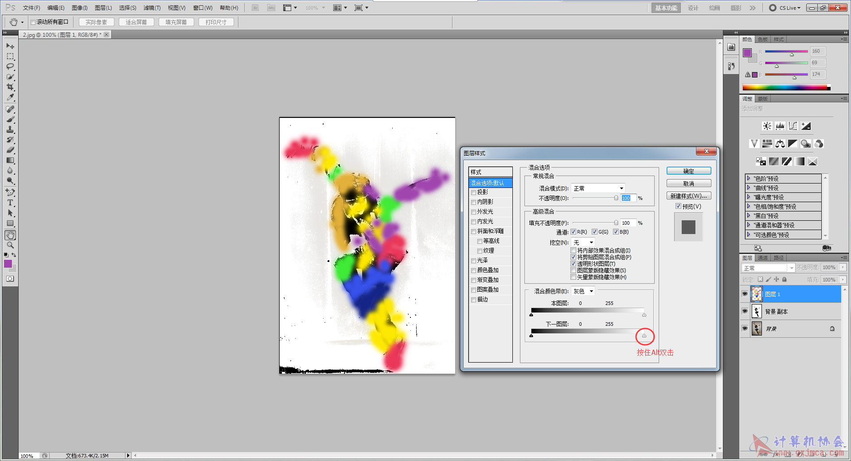
Task: Select the Clone Stamp tool
Action: tap(10, 129)
